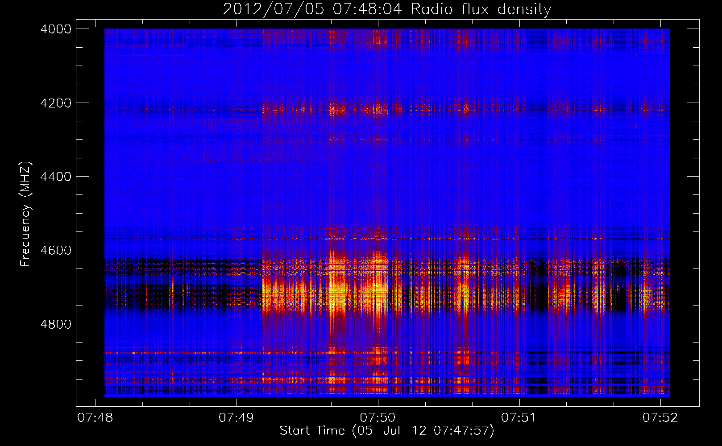The width and height of the screenshot is (722, 446).
Task: Click the 4600 frequency axis label
Action: 56,250
